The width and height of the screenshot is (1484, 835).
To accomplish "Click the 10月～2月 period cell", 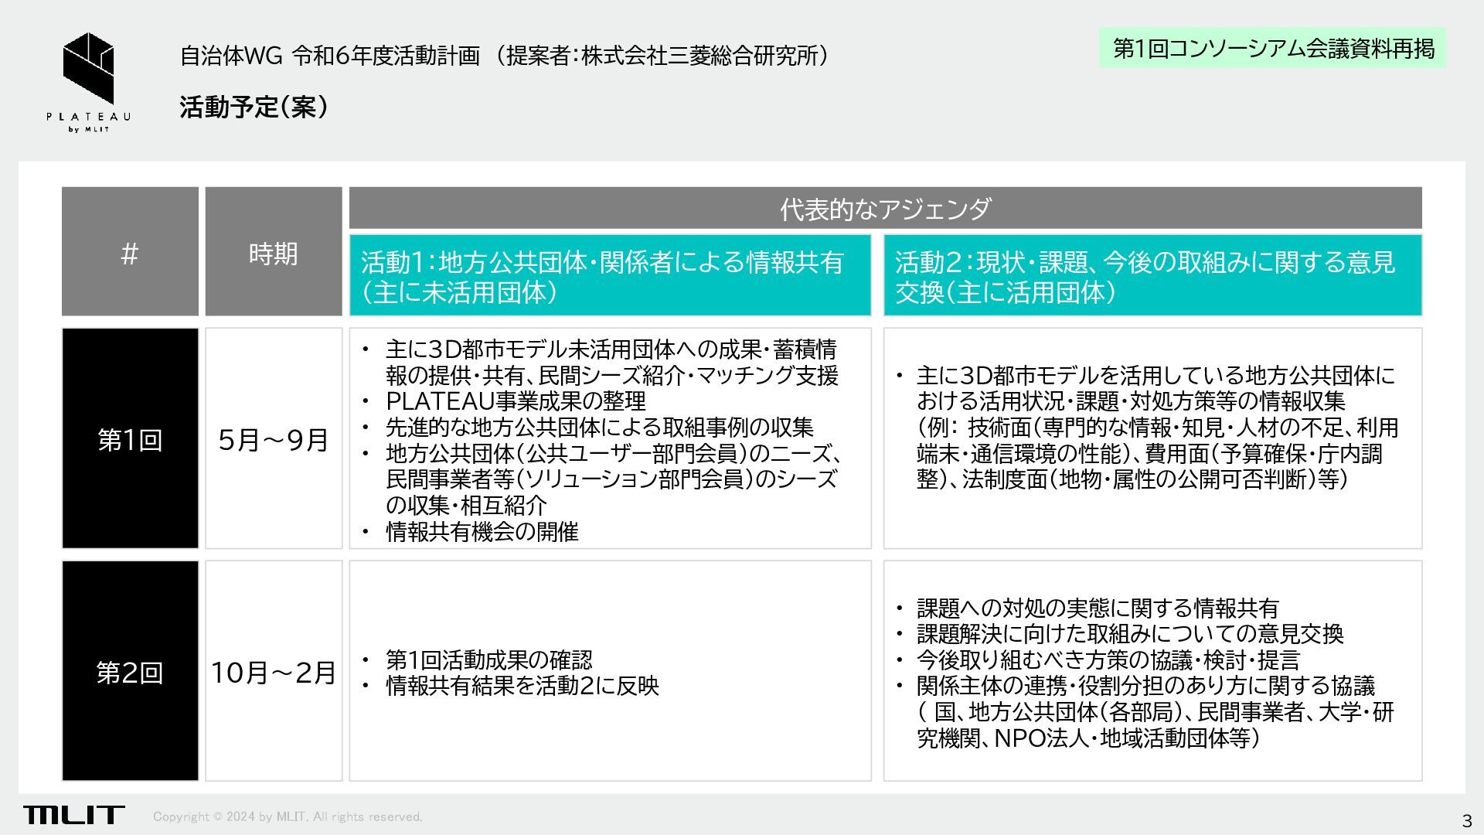I will [273, 671].
